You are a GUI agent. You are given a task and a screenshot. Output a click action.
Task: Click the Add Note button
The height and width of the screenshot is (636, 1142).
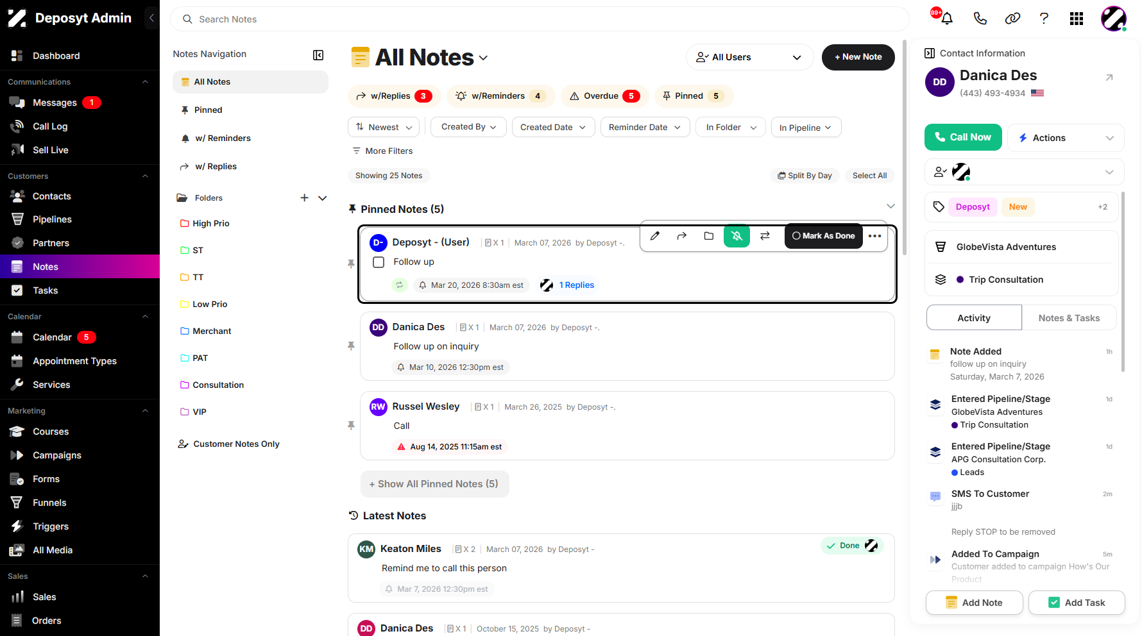[974, 603]
